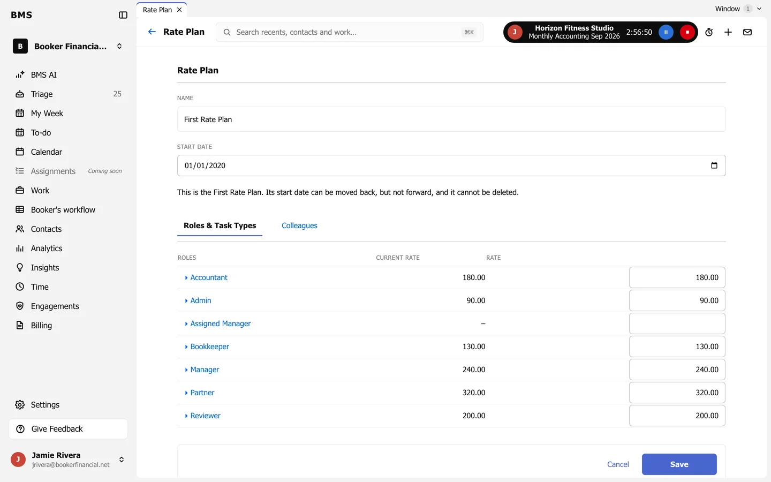Click the Assigned Manager rate field
The width and height of the screenshot is (771, 482).
(x=677, y=323)
